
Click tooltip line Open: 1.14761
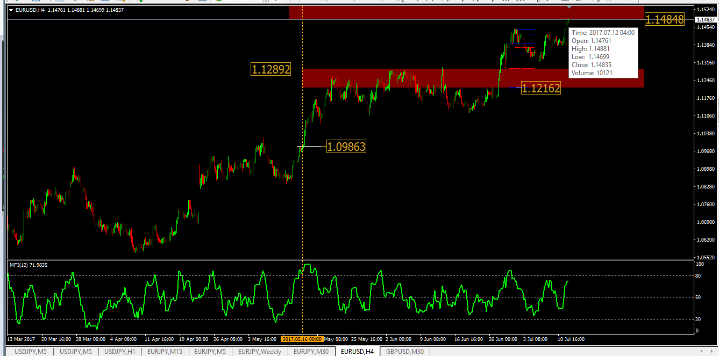(x=591, y=41)
